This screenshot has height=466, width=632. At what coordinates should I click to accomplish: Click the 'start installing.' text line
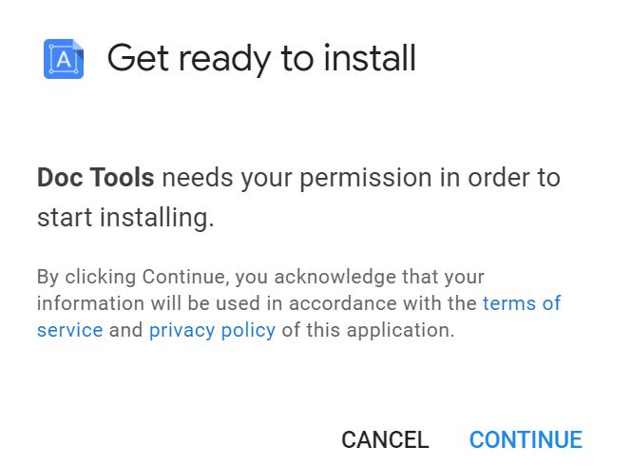point(125,218)
